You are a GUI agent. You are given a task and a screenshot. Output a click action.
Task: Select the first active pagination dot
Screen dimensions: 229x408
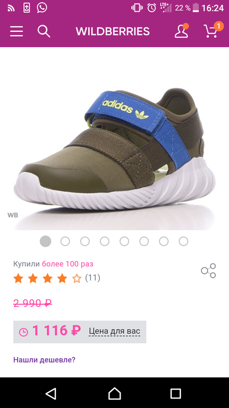pyautogui.click(x=45, y=242)
